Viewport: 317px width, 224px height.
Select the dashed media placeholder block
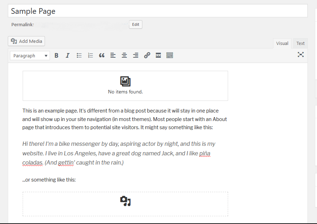point(125,204)
